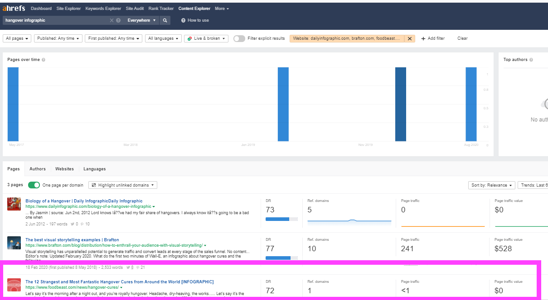548x300 pixels.
Task: Open the brafton.com blog result URL
Action: pos(114,245)
